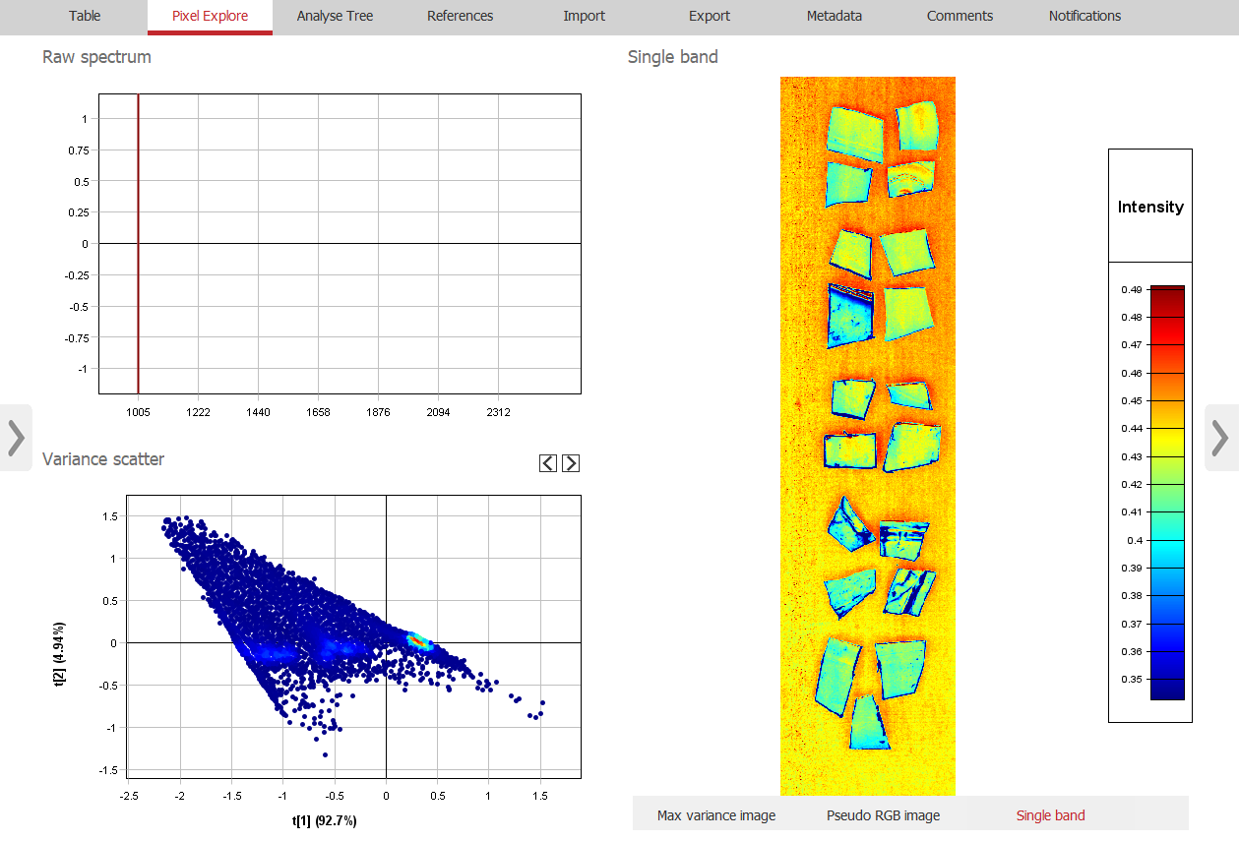The height and width of the screenshot is (841, 1239).
Task: Click the previous arrow above Variance scatter
Action: coord(548,462)
